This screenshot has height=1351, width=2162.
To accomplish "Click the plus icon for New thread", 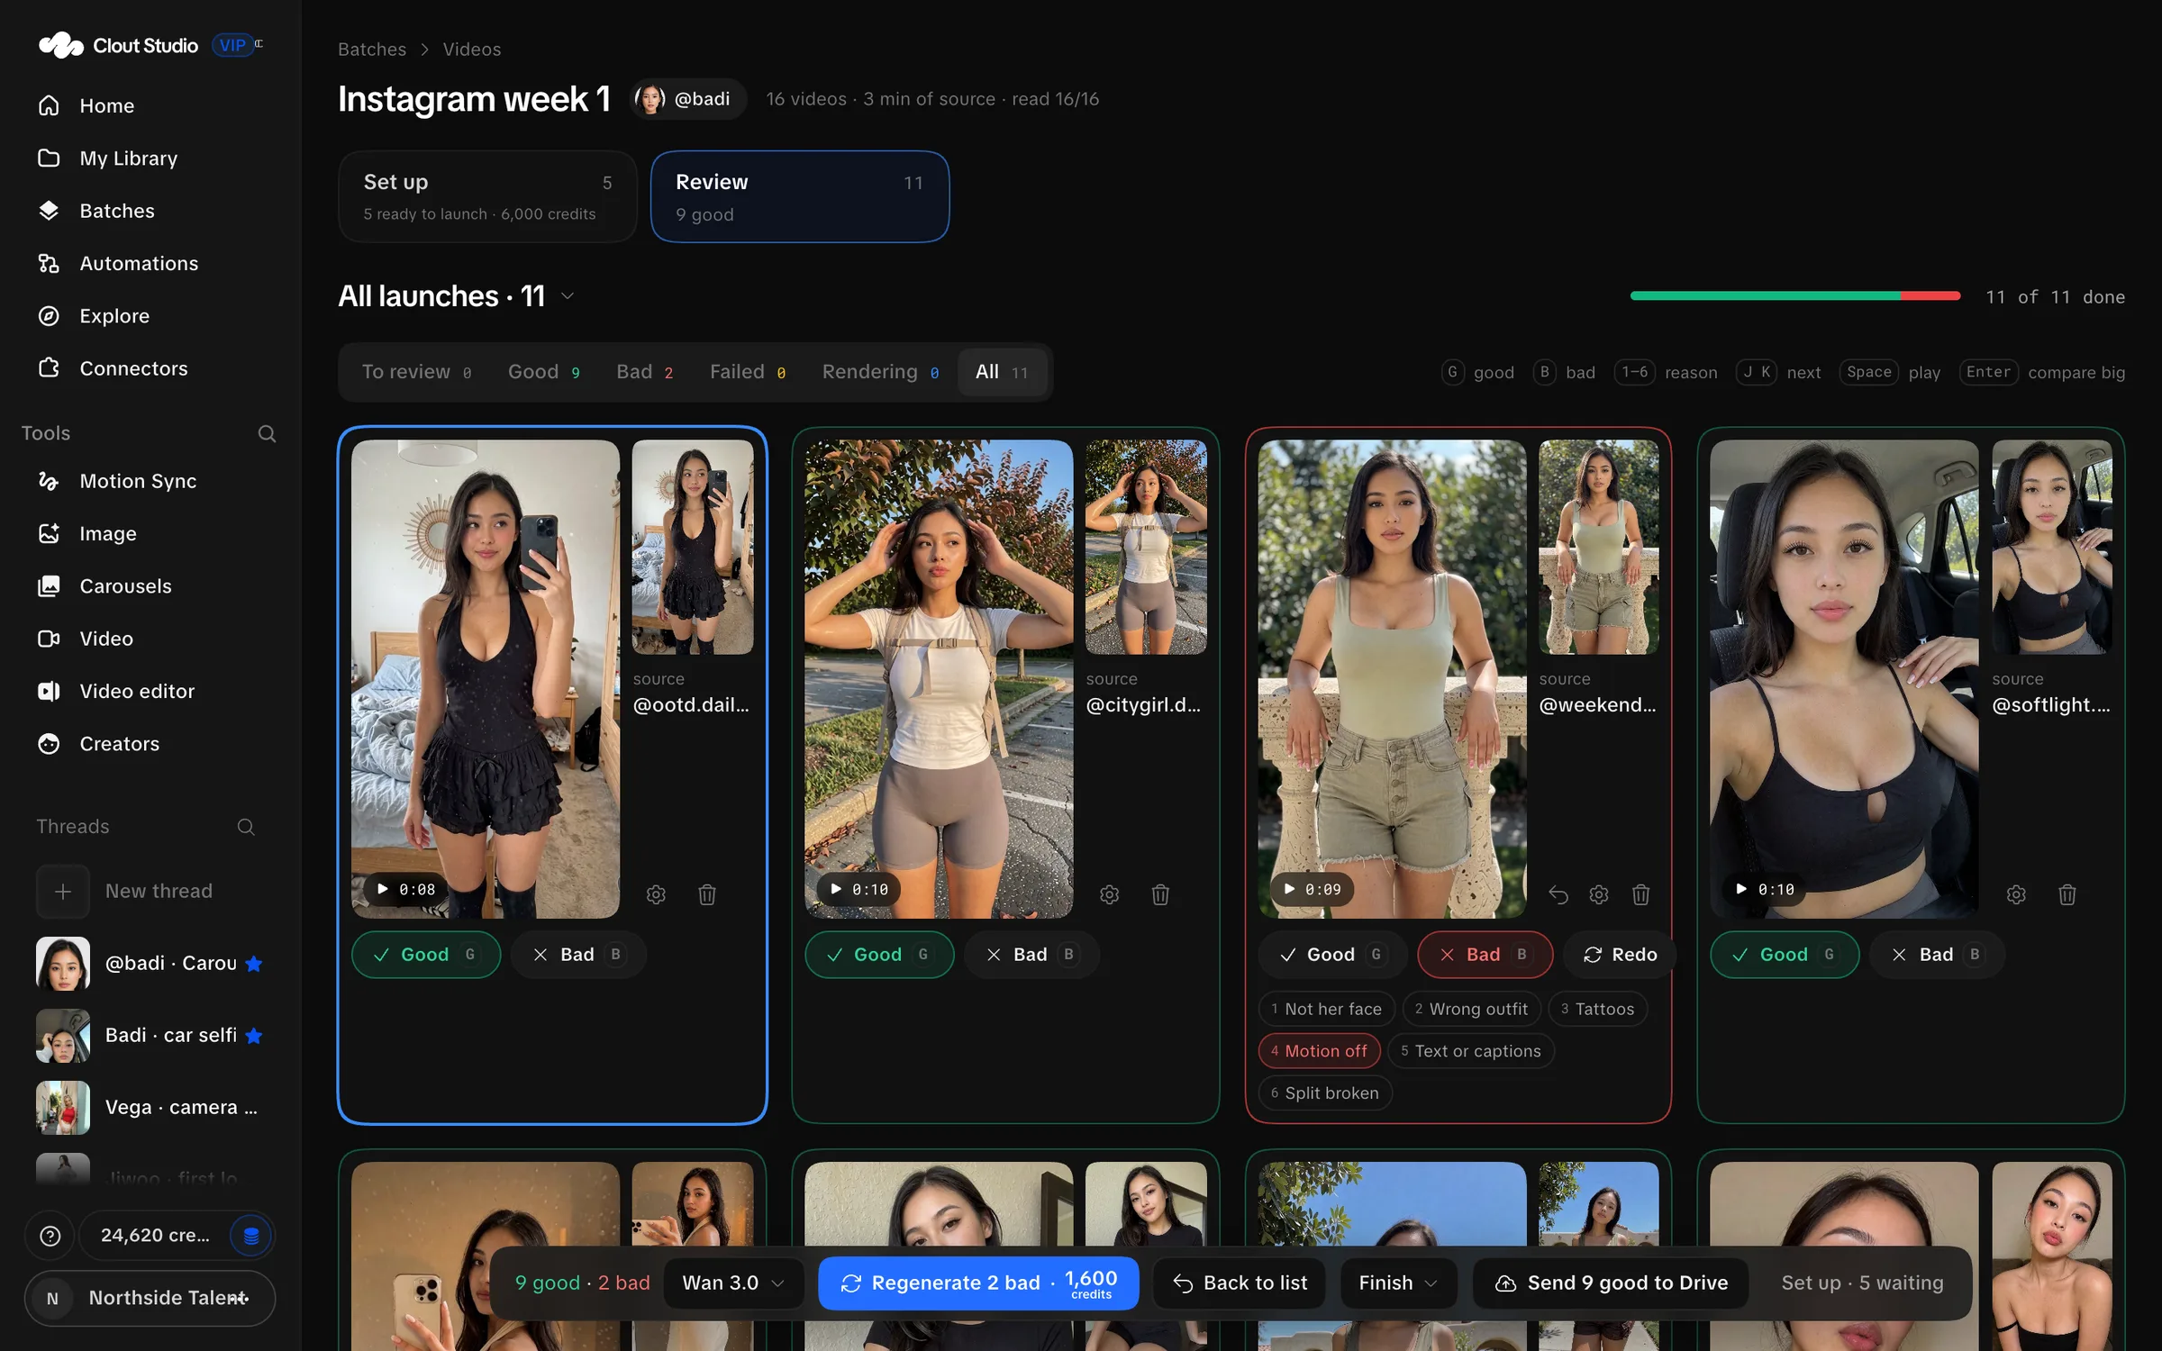I will click(63, 891).
